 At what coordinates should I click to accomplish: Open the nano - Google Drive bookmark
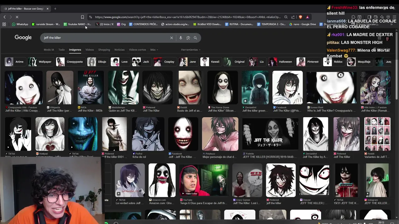click(x=303, y=24)
